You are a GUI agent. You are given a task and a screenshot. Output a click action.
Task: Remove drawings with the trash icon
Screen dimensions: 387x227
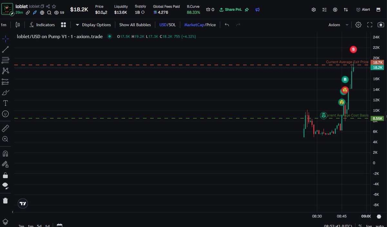(x=5, y=201)
